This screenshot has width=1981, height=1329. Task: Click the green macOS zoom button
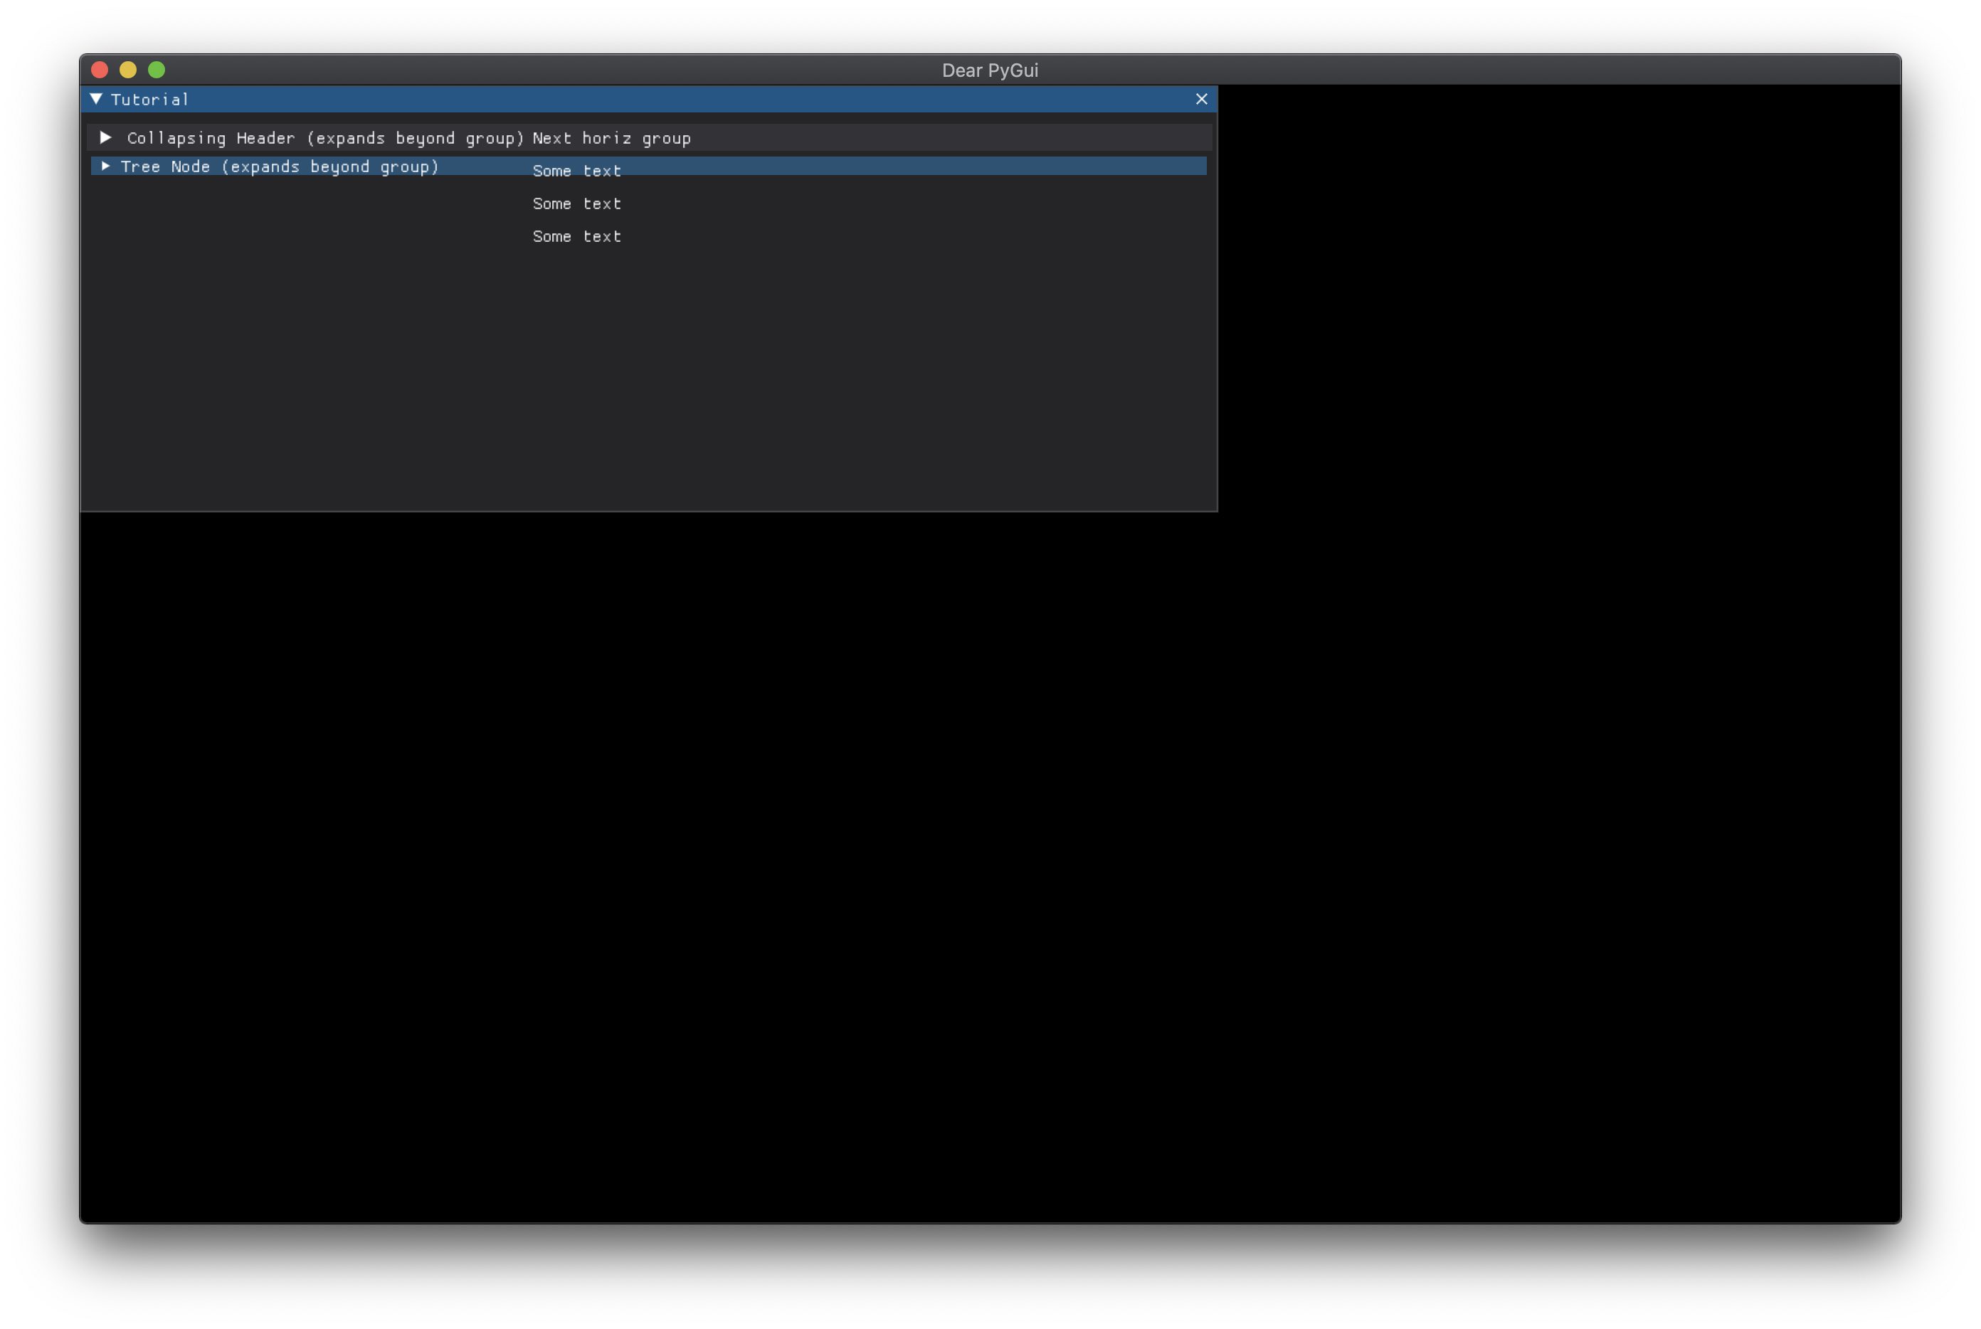(158, 70)
